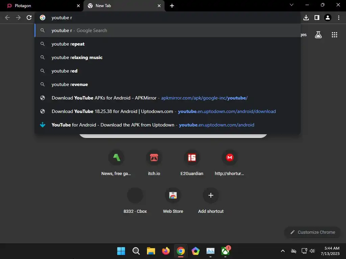The width and height of the screenshot is (346, 259).
Task: Click the browser forward arrow
Action: coord(18,18)
